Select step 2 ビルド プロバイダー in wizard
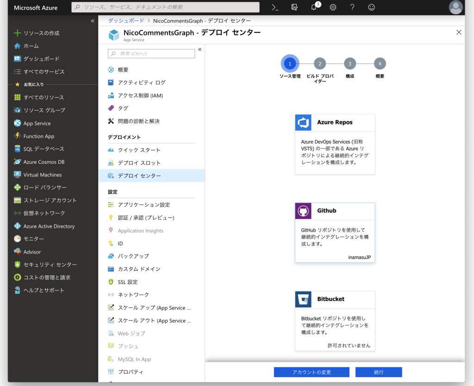The height and width of the screenshot is (386, 474). coord(320,64)
